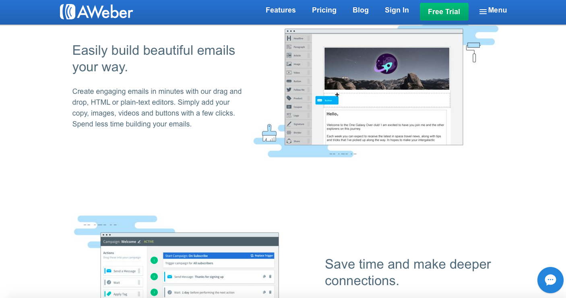This screenshot has width=566, height=298.
Task: Delete the Wait 1 day step
Action: coord(270,292)
